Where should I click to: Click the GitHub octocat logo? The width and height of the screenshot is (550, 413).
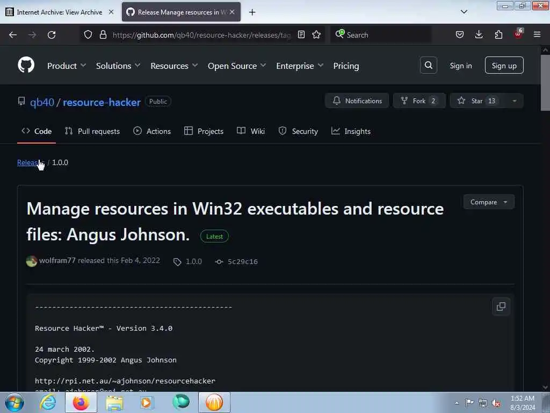pos(26,65)
